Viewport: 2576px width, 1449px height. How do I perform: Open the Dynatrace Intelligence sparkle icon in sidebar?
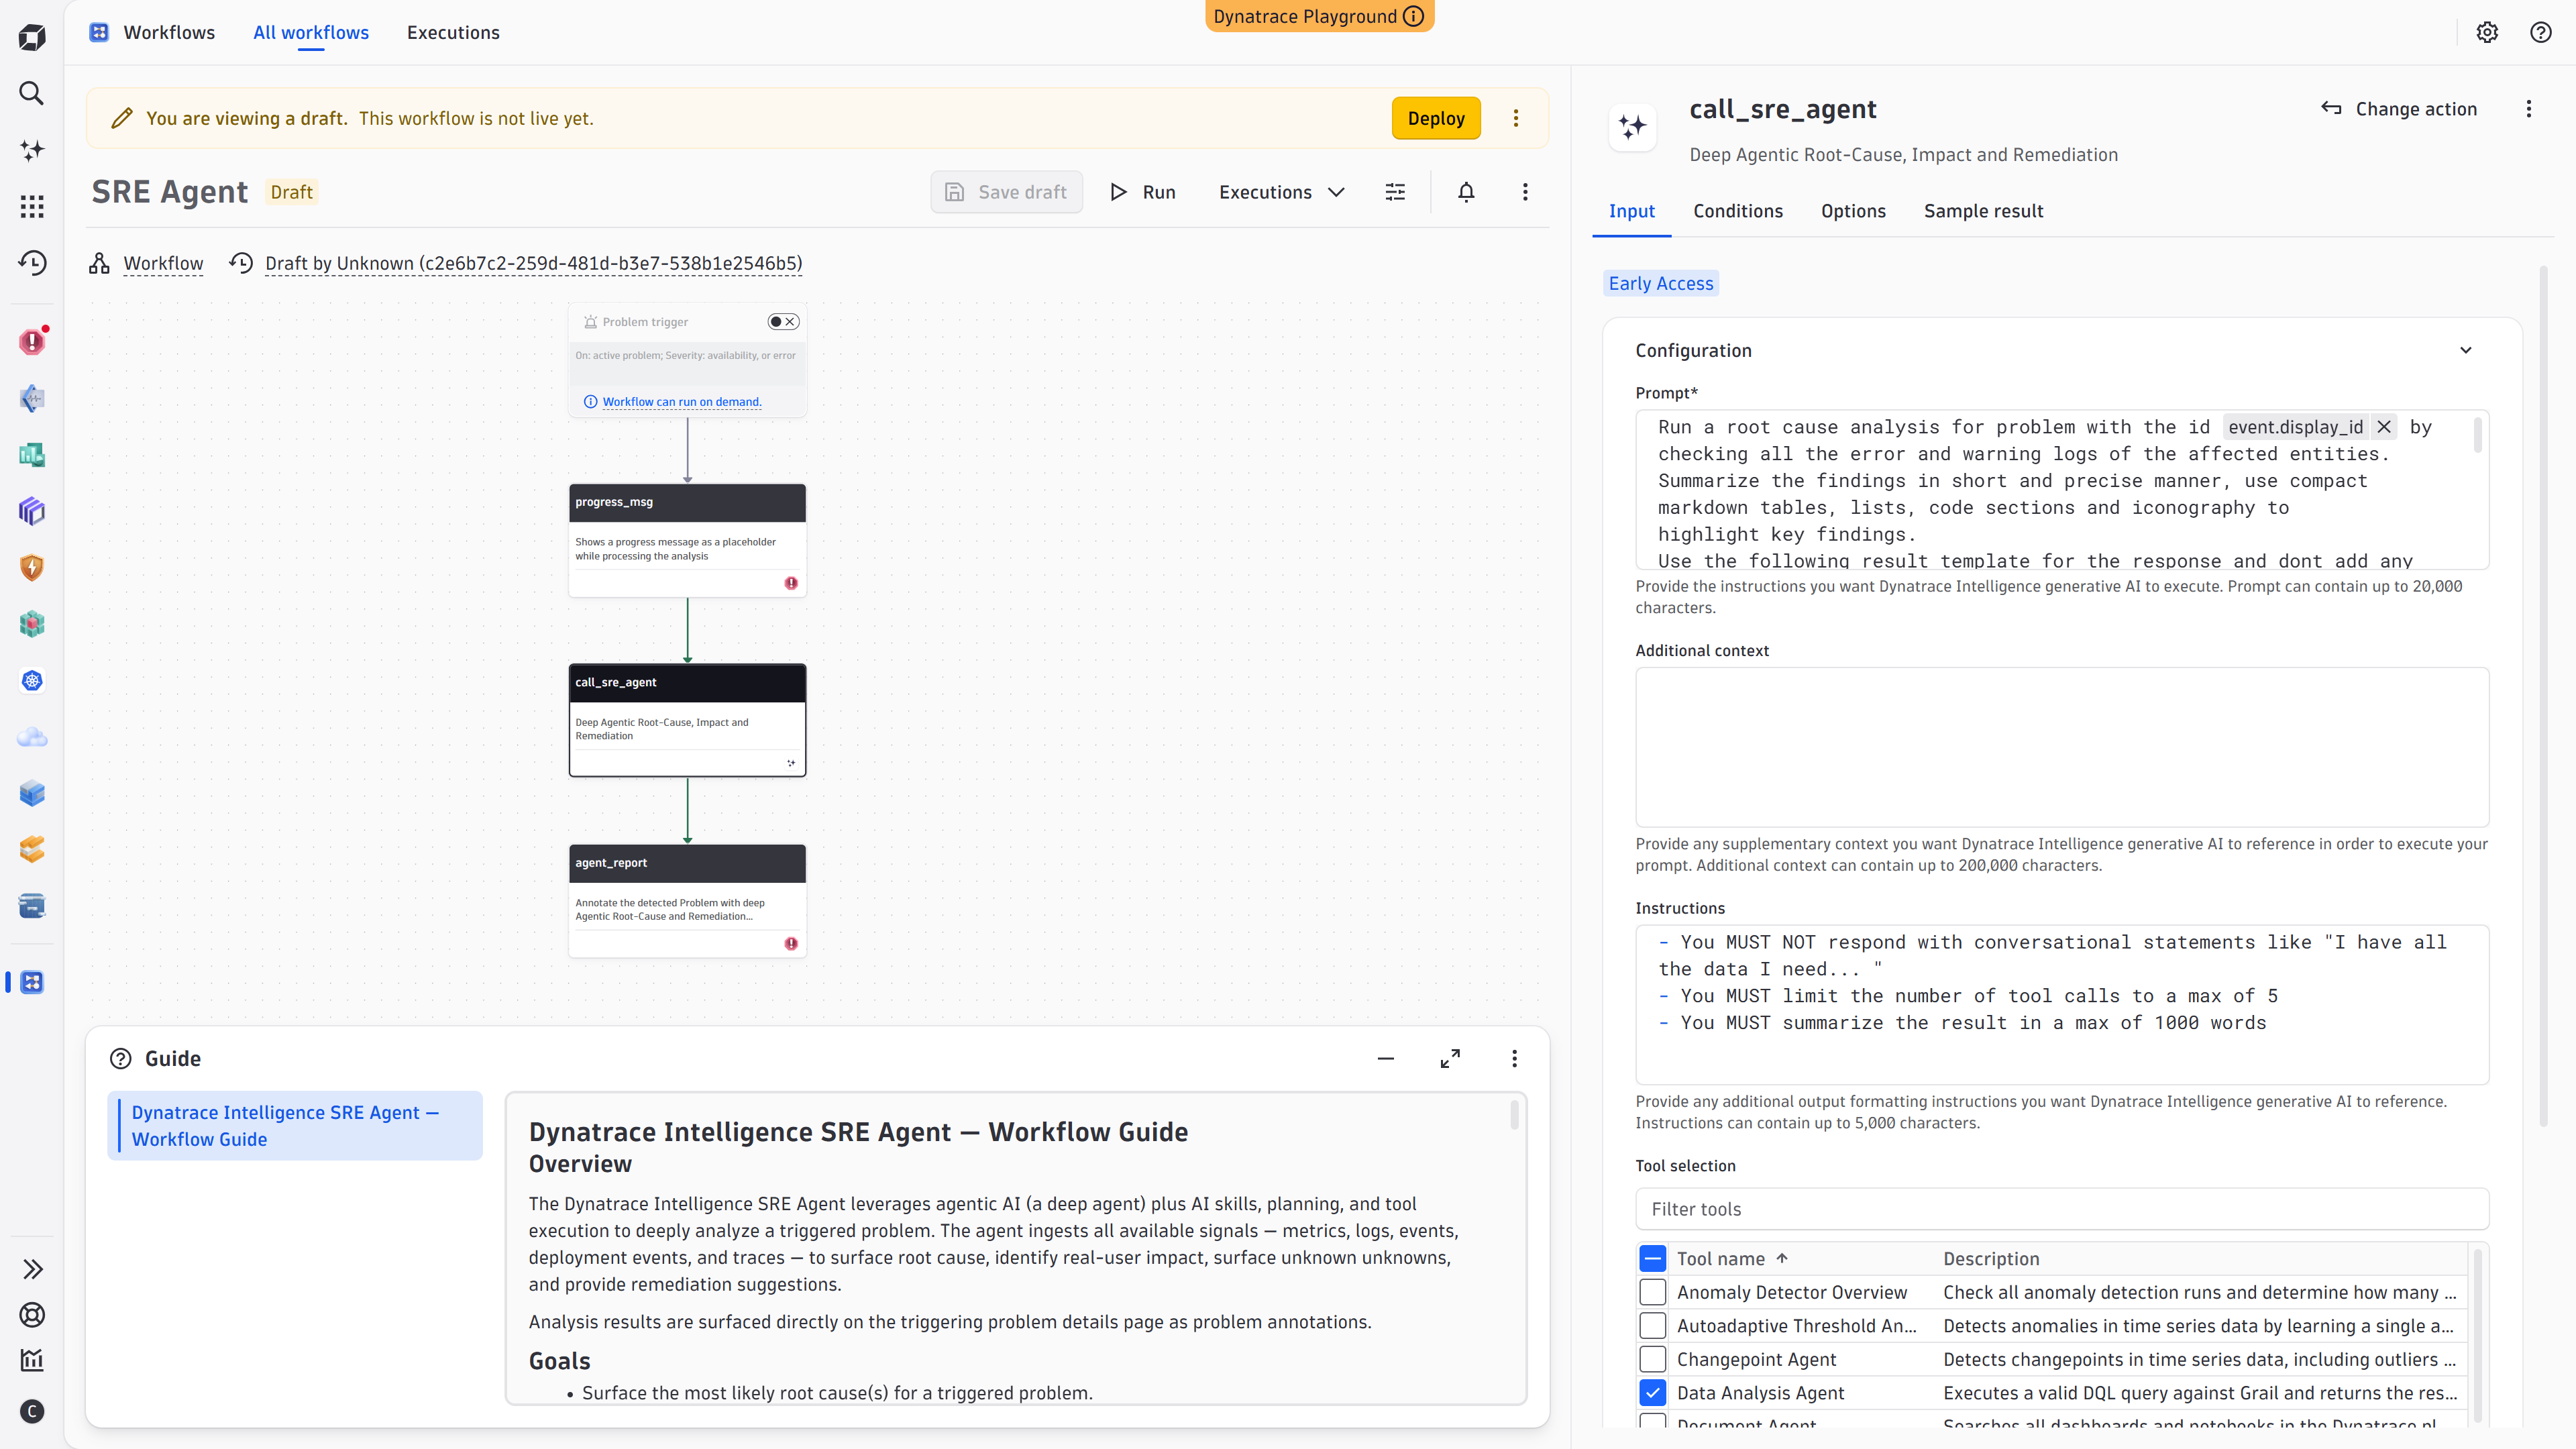[x=32, y=150]
